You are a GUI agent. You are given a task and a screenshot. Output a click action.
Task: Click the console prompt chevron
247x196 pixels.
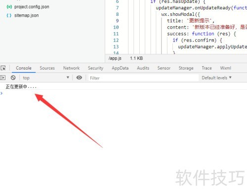1,93
